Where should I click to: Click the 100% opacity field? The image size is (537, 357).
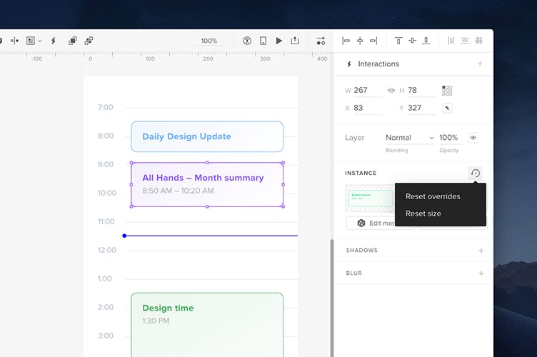[450, 138]
